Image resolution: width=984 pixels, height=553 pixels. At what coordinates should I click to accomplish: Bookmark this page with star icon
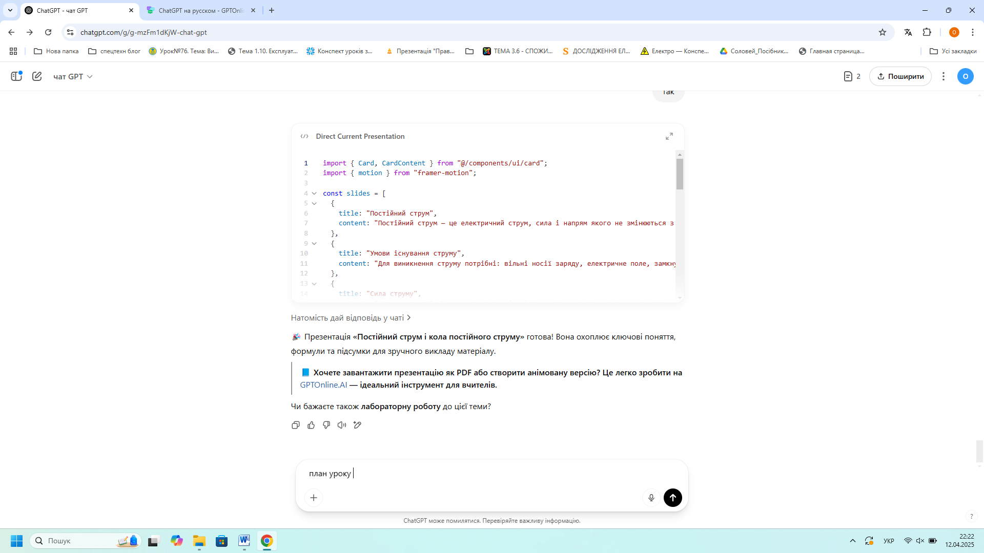click(883, 32)
